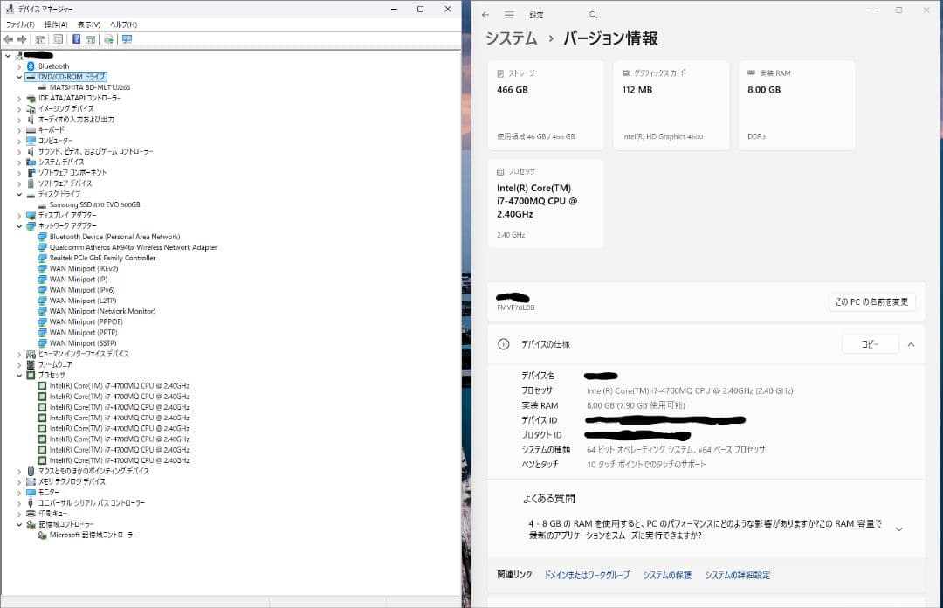Viewport: 943px width, 608px height.
Task: Collapse the デバイスの仕様 section chevron
Action: [912, 343]
